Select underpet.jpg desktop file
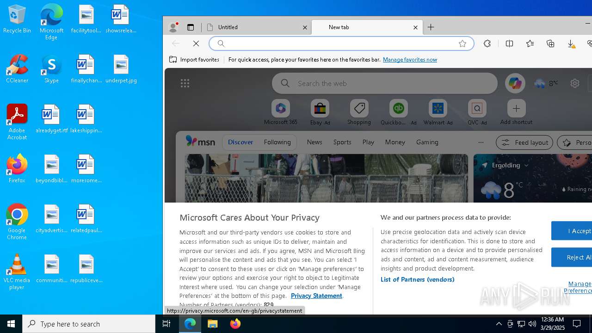This screenshot has width=592, height=333. (x=121, y=68)
